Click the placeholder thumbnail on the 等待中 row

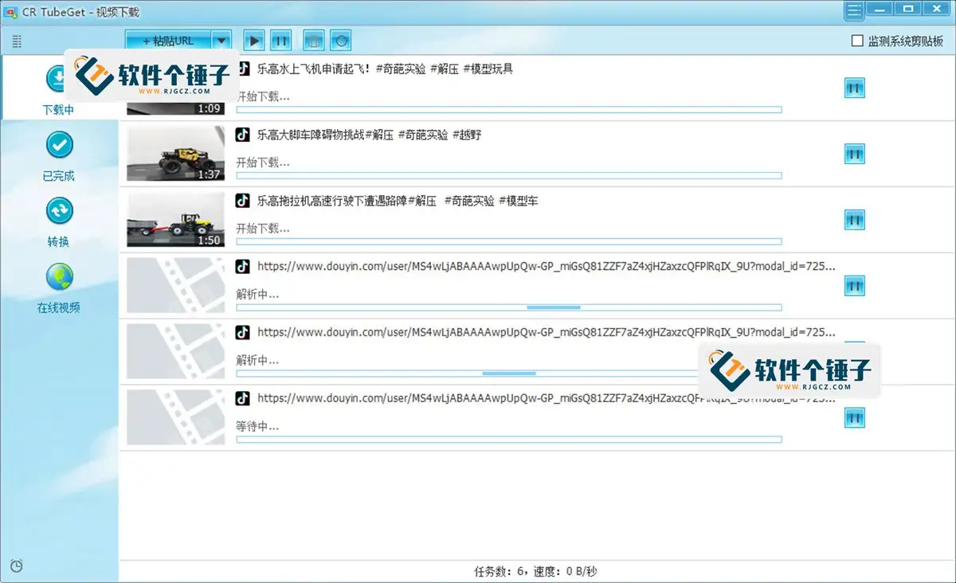click(176, 418)
